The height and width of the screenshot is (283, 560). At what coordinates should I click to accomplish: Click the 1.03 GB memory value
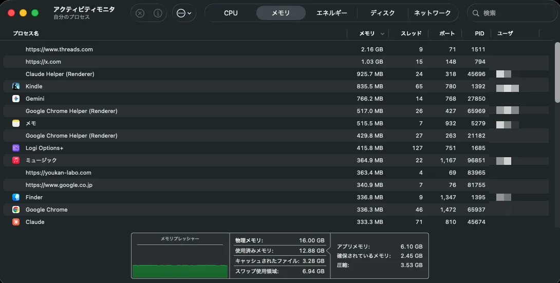tap(372, 62)
